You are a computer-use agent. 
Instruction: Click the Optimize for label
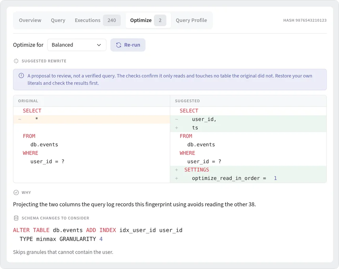(28, 45)
